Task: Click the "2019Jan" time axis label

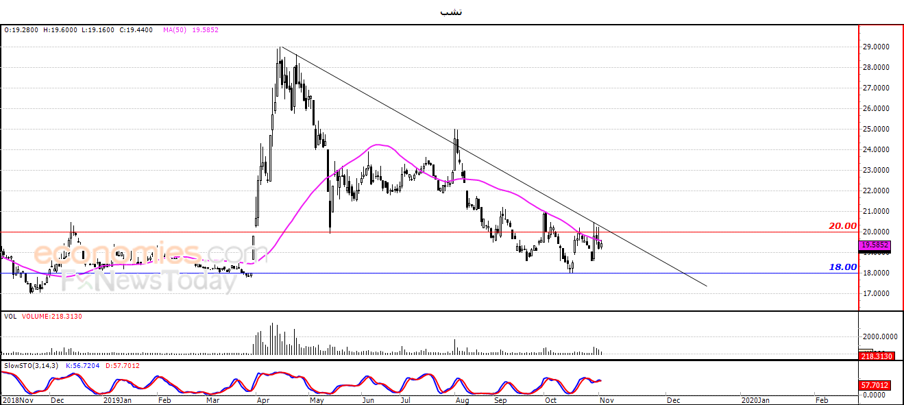Action: coord(117,399)
